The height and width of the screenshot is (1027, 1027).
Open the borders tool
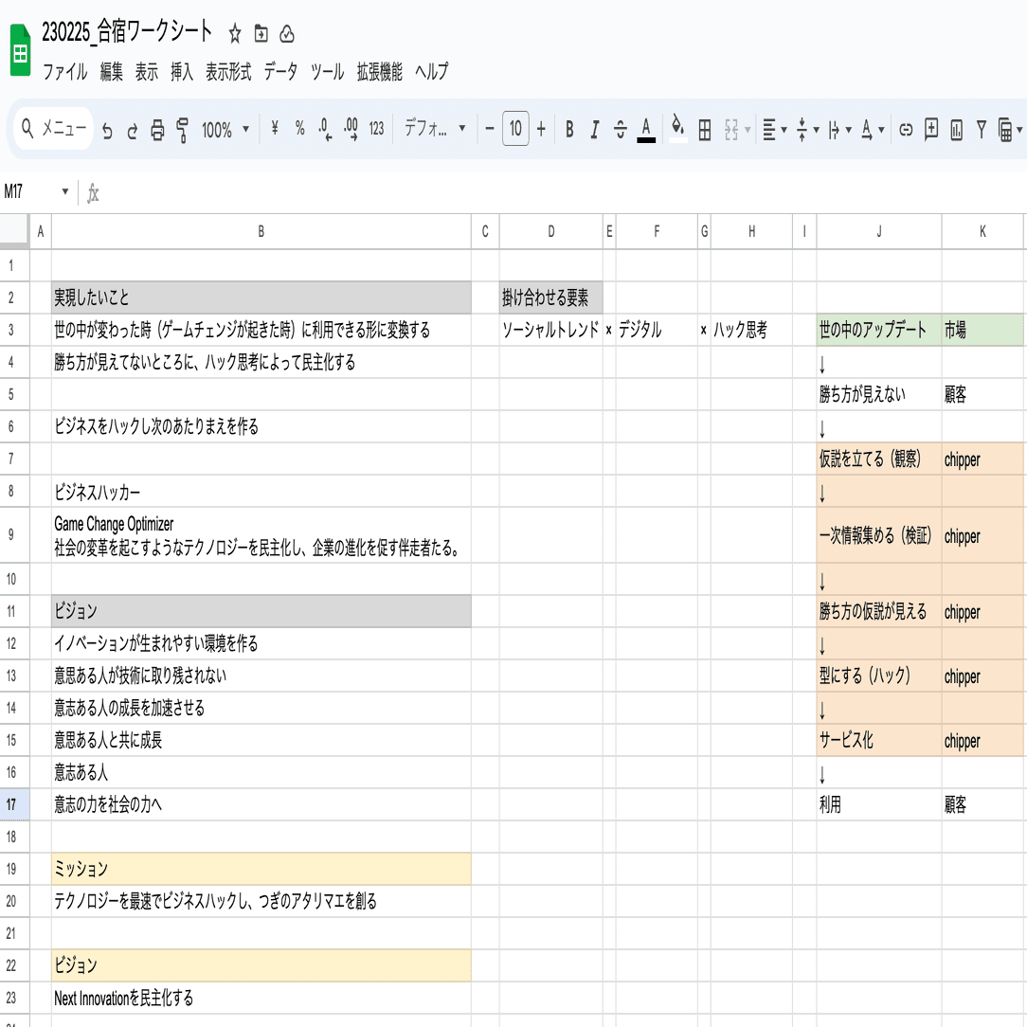pyautogui.click(x=705, y=130)
